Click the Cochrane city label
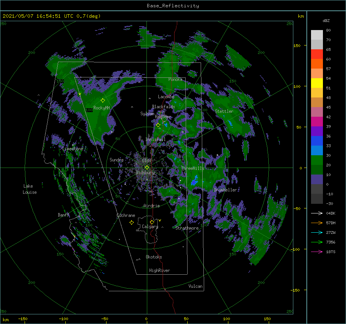Image resolution: width=346 pixels, height=324 pixels. [126, 215]
